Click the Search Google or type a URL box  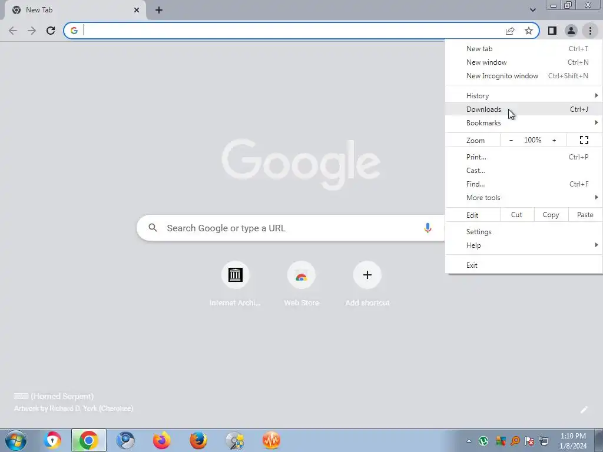pyautogui.click(x=290, y=228)
